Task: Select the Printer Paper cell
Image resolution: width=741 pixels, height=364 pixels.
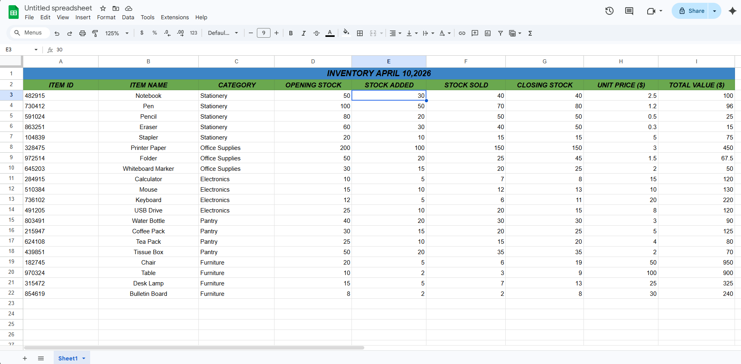Action: tap(148, 148)
